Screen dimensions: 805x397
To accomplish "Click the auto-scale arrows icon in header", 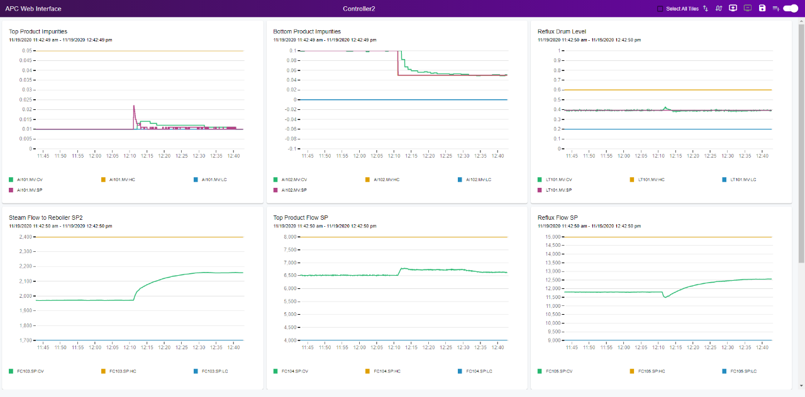I will click(x=719, y=9).
